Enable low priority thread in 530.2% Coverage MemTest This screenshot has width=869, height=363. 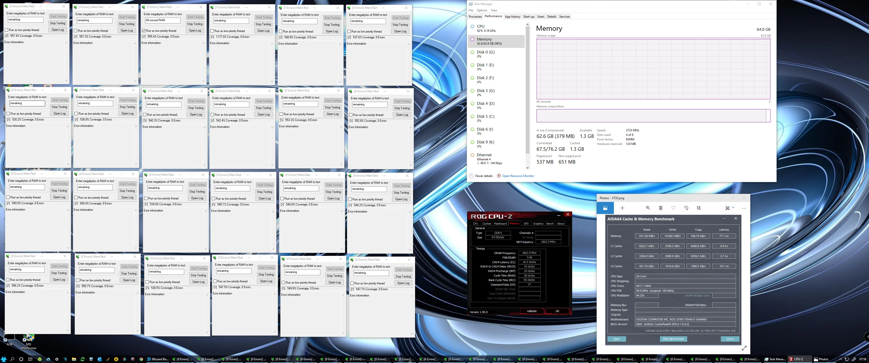(x=8, y=114)
